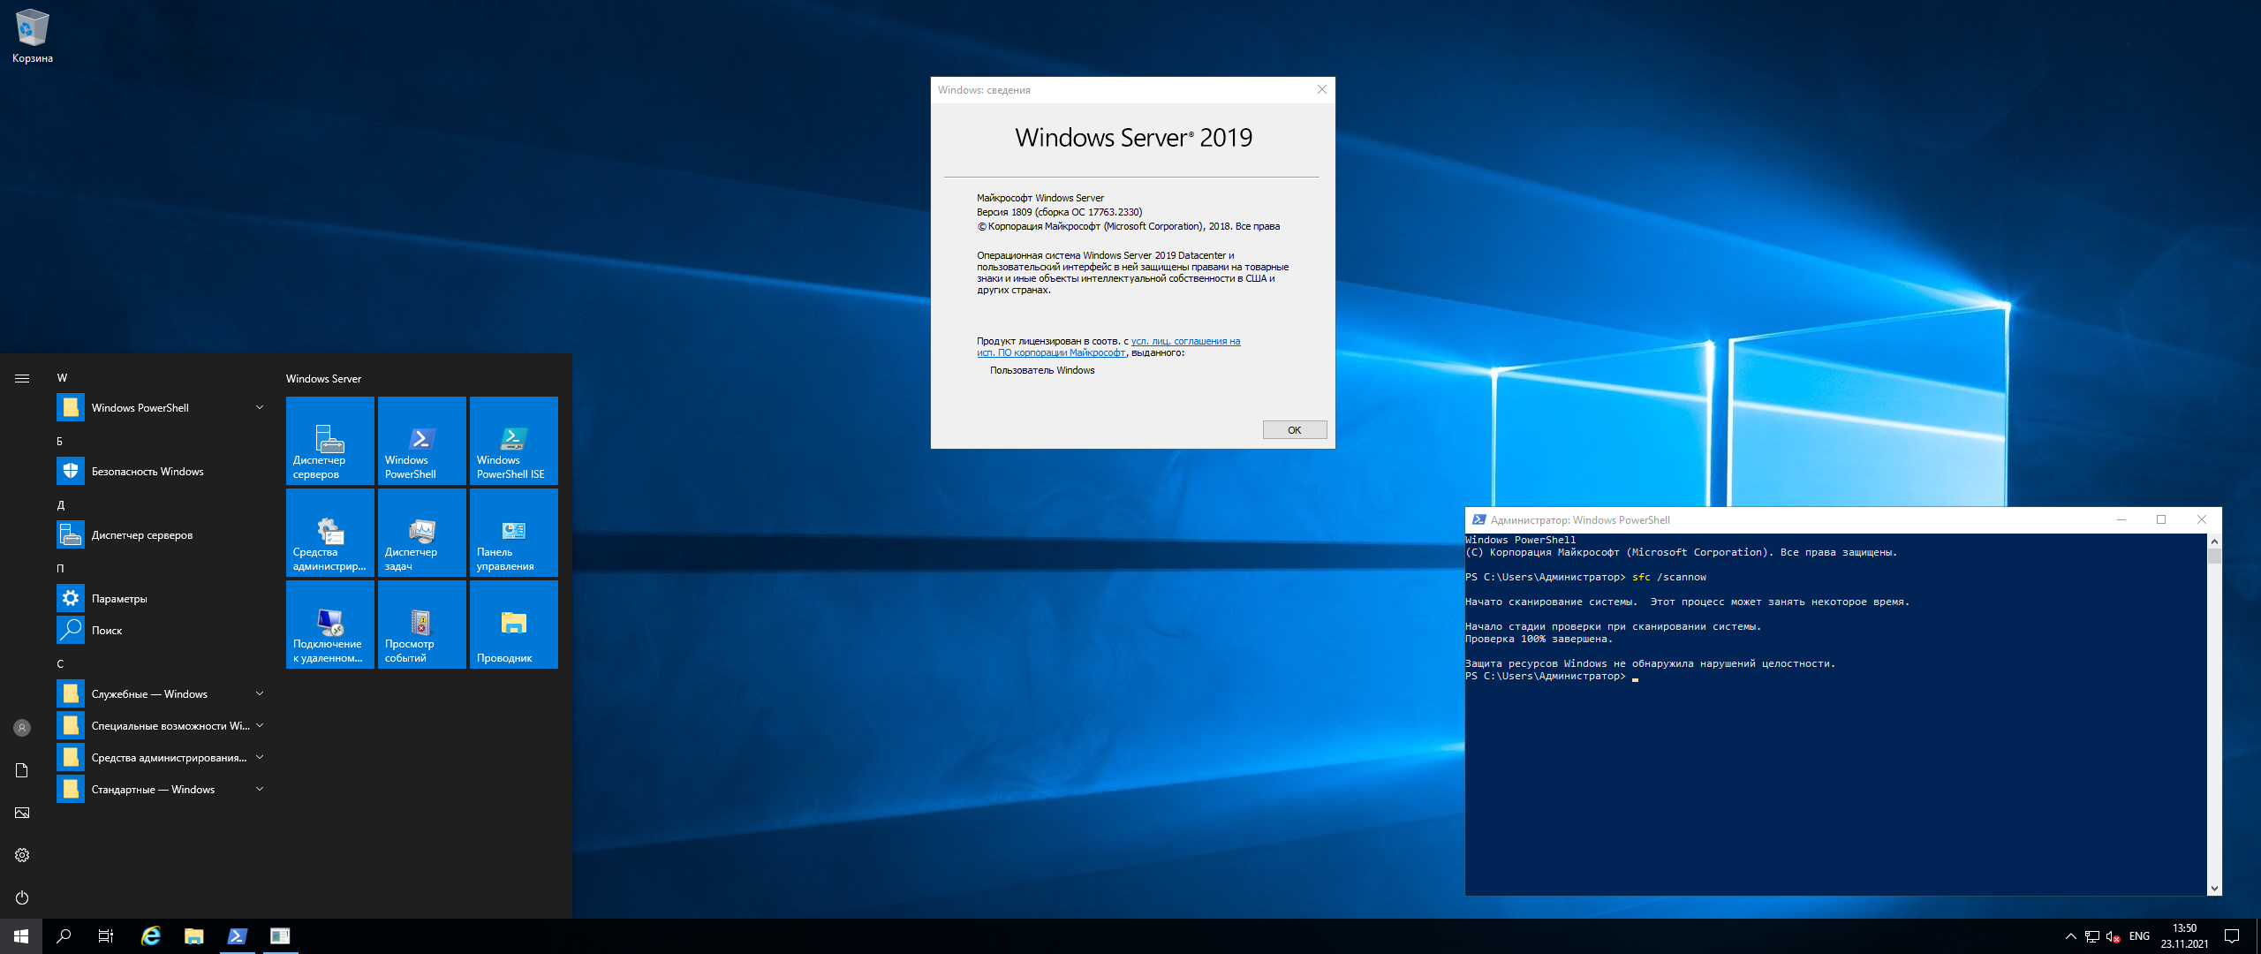Launch the Windows PowerShell tile
This screenshot has width=2261, height=954.
coord(421,441)
